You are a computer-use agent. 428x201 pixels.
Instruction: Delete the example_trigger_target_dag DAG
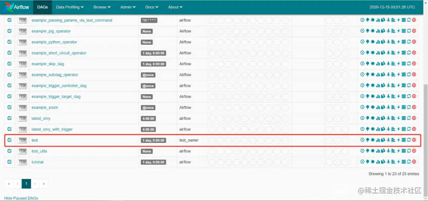414,96
